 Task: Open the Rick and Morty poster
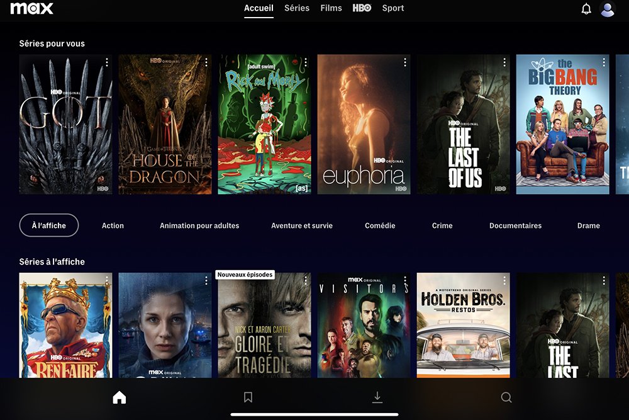click(264, 125)
